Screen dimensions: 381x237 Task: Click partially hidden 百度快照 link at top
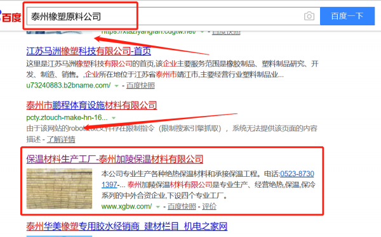[x=226, y=32]
